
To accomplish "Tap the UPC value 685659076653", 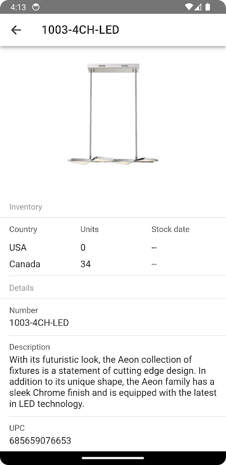I will [40, 441].
